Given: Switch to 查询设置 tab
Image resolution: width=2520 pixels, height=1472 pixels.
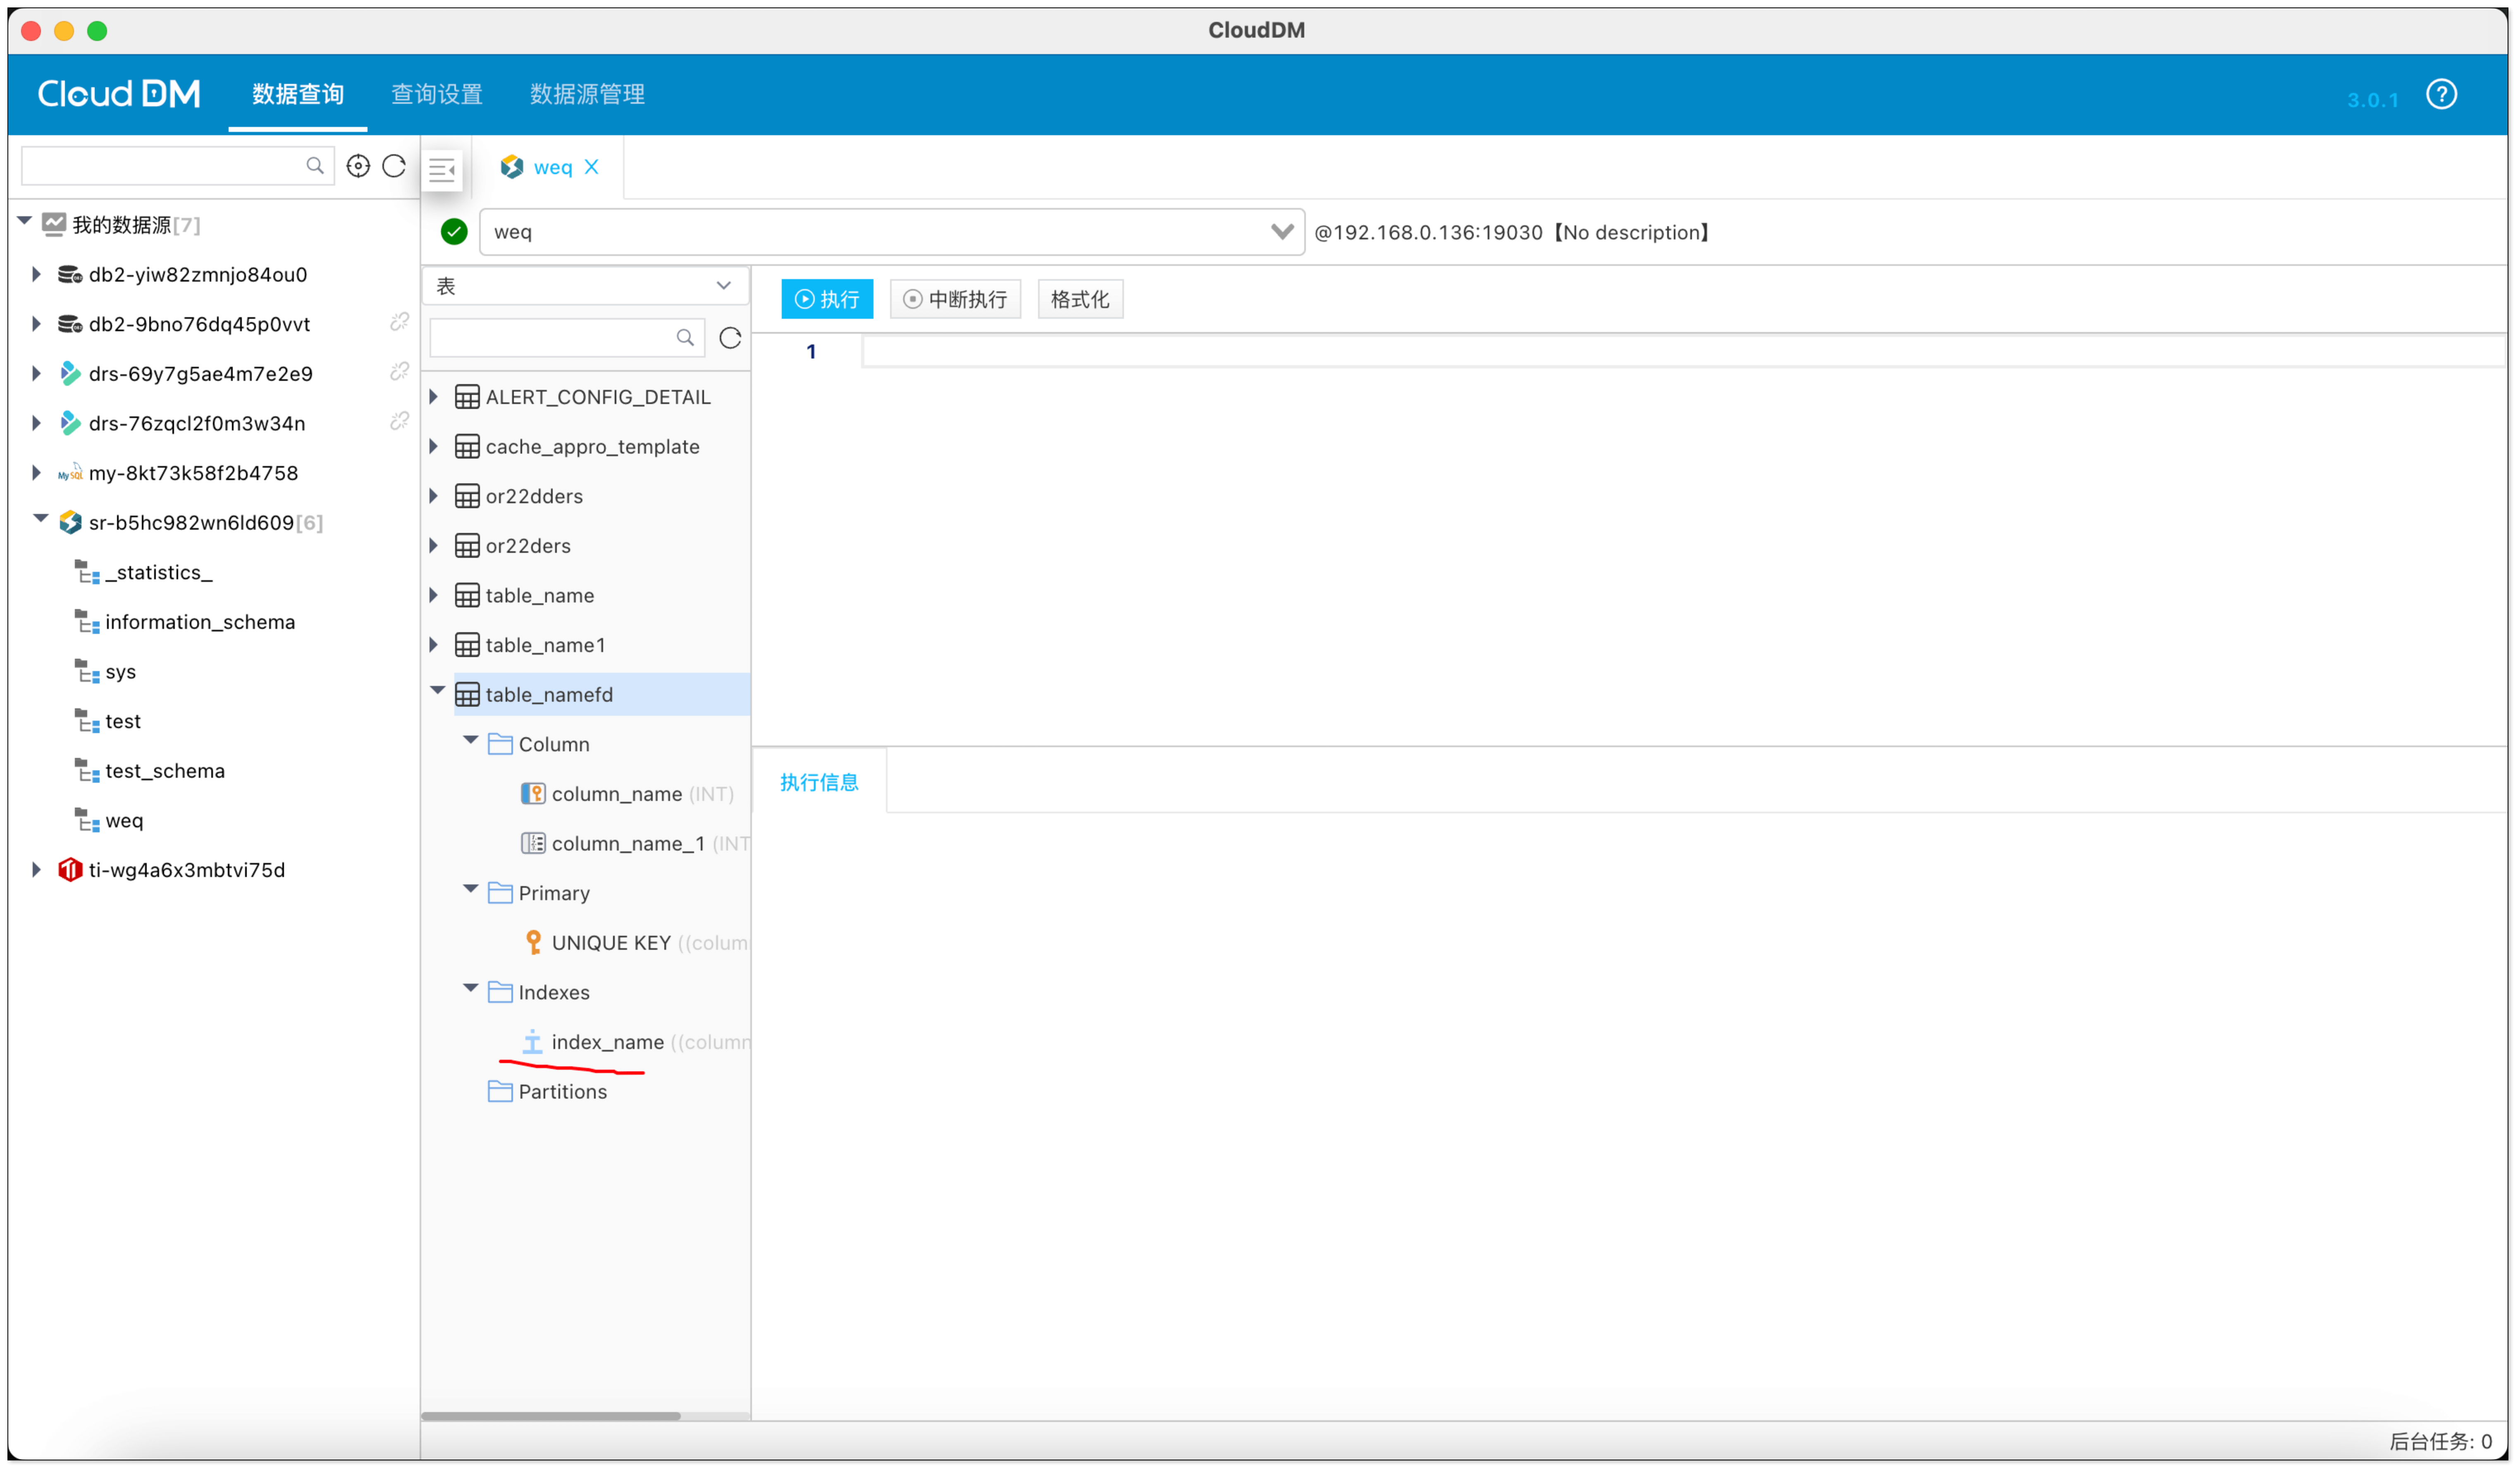Looking at the screenshot, I should [x=436, y=94].
